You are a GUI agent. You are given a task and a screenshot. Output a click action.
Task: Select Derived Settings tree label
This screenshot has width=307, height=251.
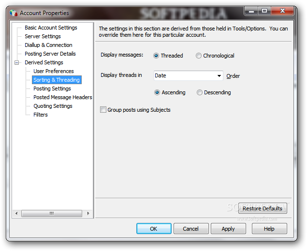tap(44, 63)
